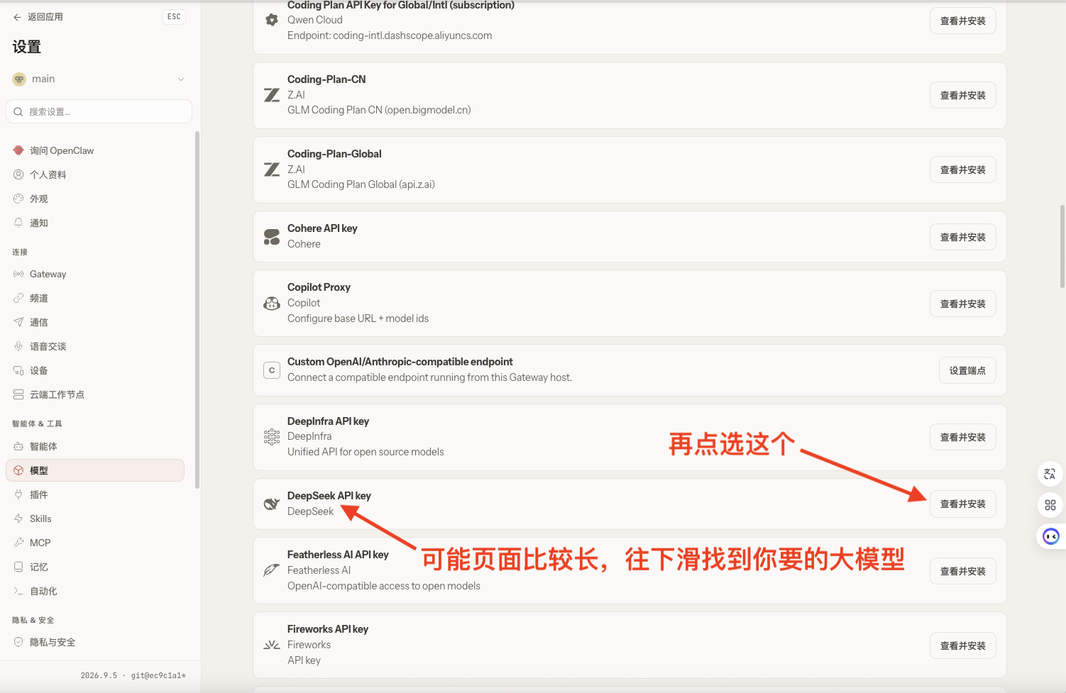Open 隐私与安全 settings

click(x=95, y=642)
